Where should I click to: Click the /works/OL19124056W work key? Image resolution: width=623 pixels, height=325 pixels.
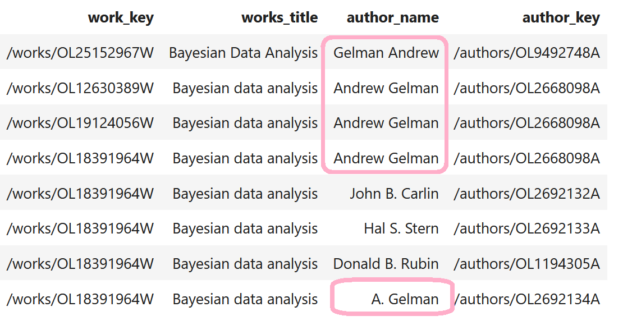click(80, 123)
